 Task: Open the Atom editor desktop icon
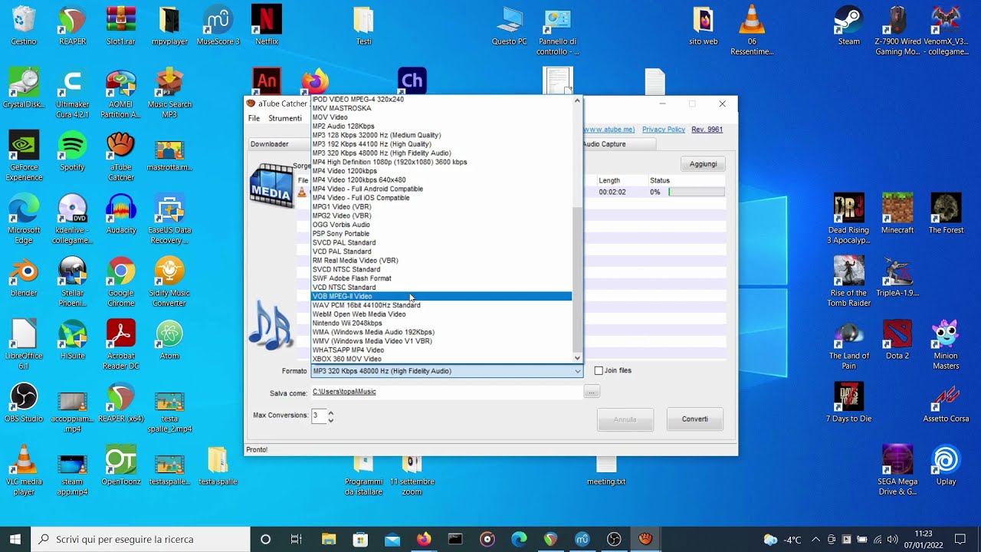click(169, 340)
